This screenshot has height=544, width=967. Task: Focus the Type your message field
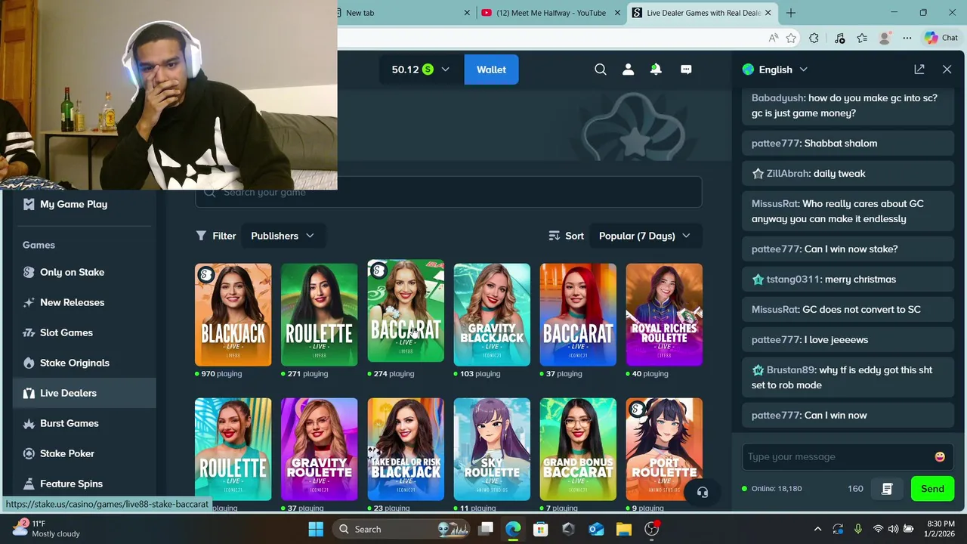point(839,456)
